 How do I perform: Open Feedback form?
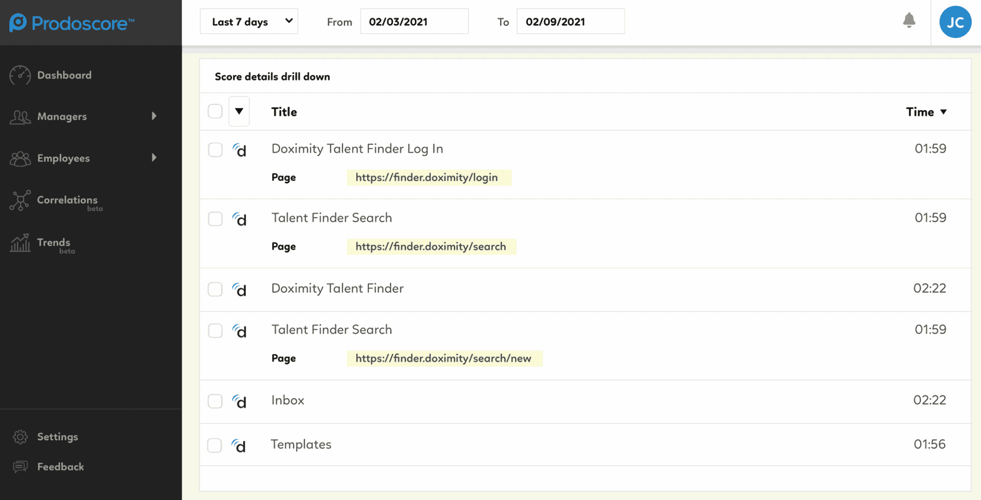click(x=60, y=467)
